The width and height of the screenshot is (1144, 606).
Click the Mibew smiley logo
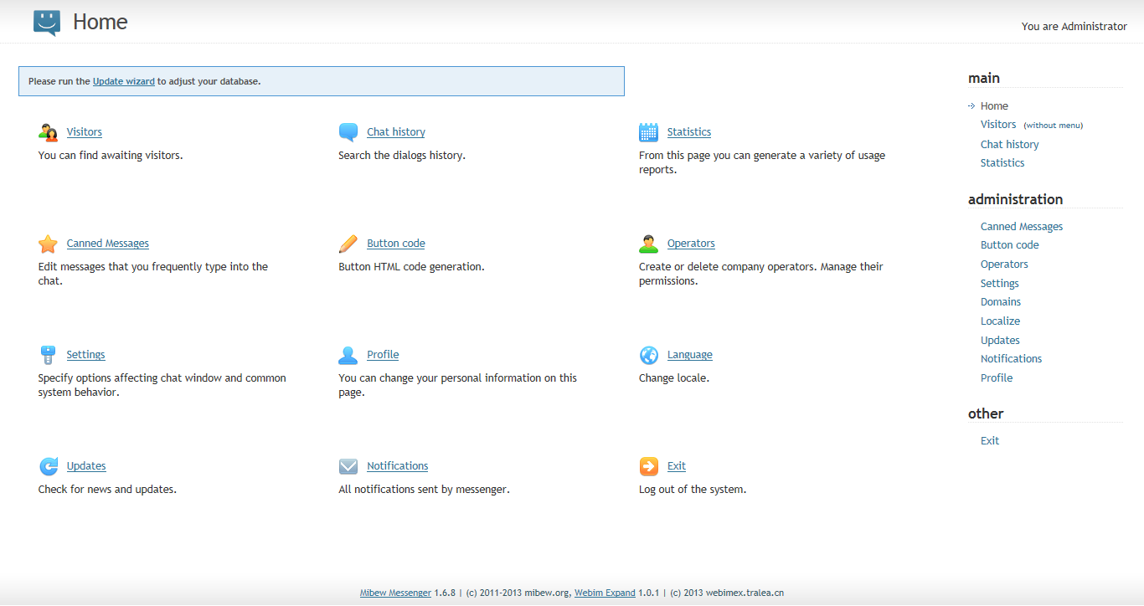[46, 22]
